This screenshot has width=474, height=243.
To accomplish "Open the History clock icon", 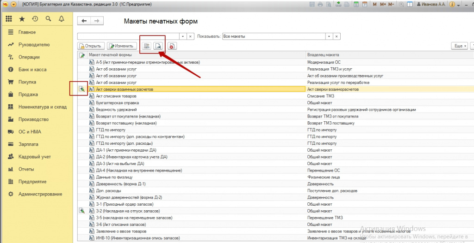I will tap(35, 19).
